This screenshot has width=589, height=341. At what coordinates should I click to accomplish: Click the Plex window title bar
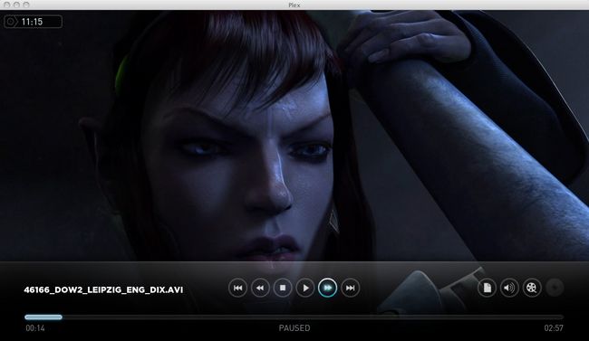pyautogui.click(x=294, y=5)
